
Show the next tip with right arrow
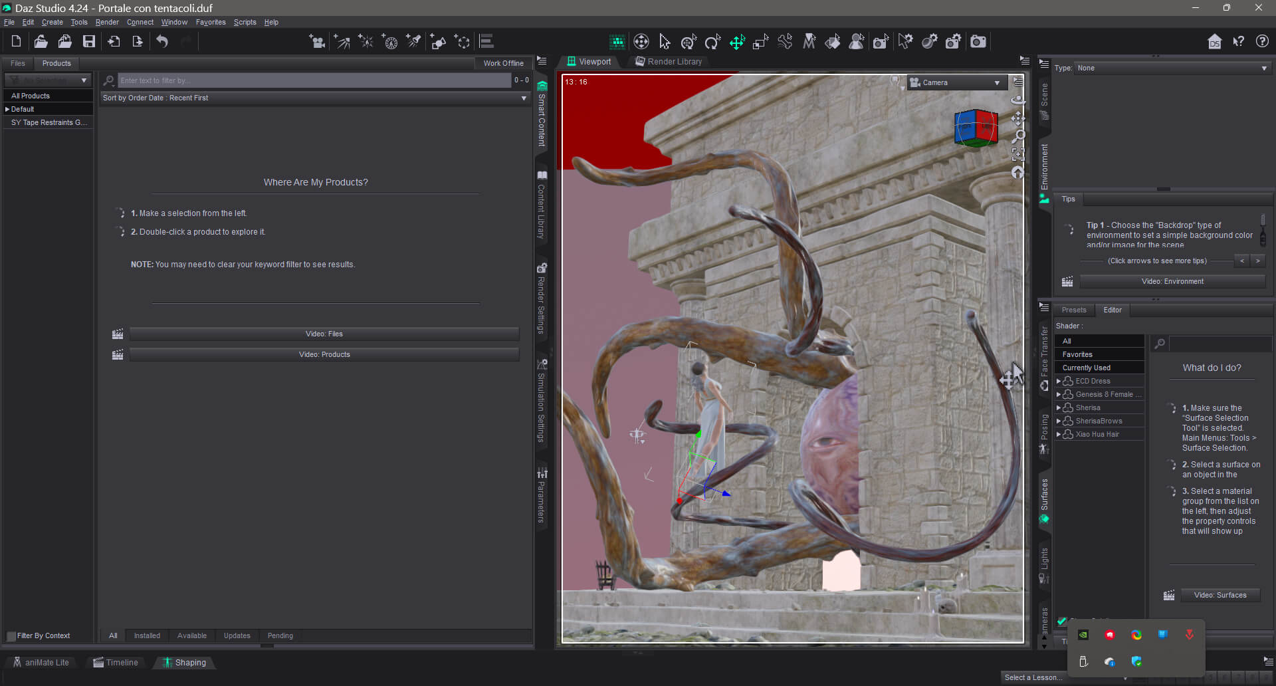point(1258,261)
